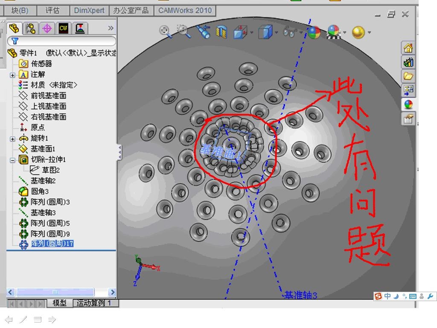The image size is (437, 328).
Task: Open the View Orientation tool
Action: (x=240, y=32)
